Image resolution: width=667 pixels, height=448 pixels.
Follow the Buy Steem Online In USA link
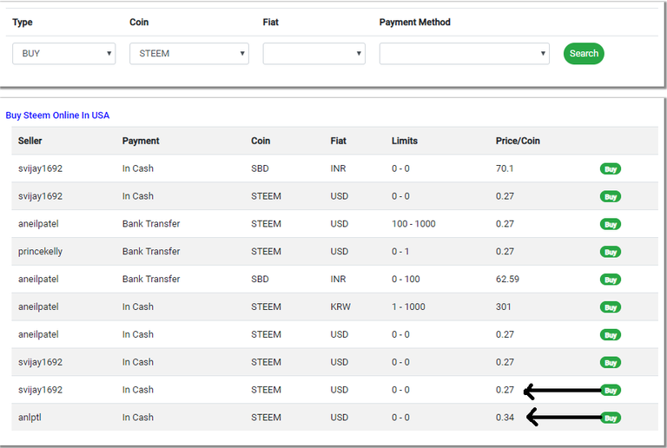57,115
